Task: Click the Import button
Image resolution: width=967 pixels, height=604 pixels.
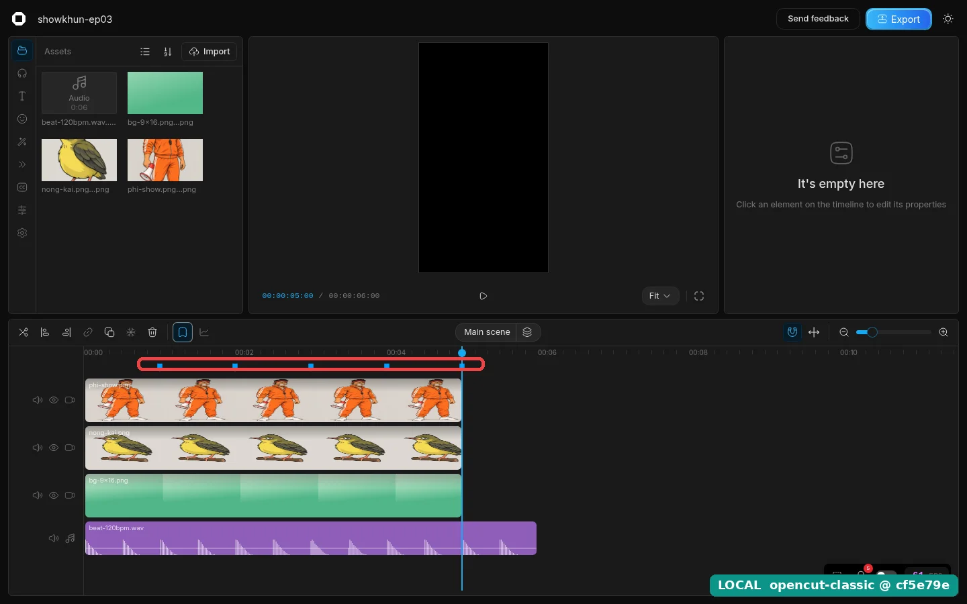Action: [210, 52]
